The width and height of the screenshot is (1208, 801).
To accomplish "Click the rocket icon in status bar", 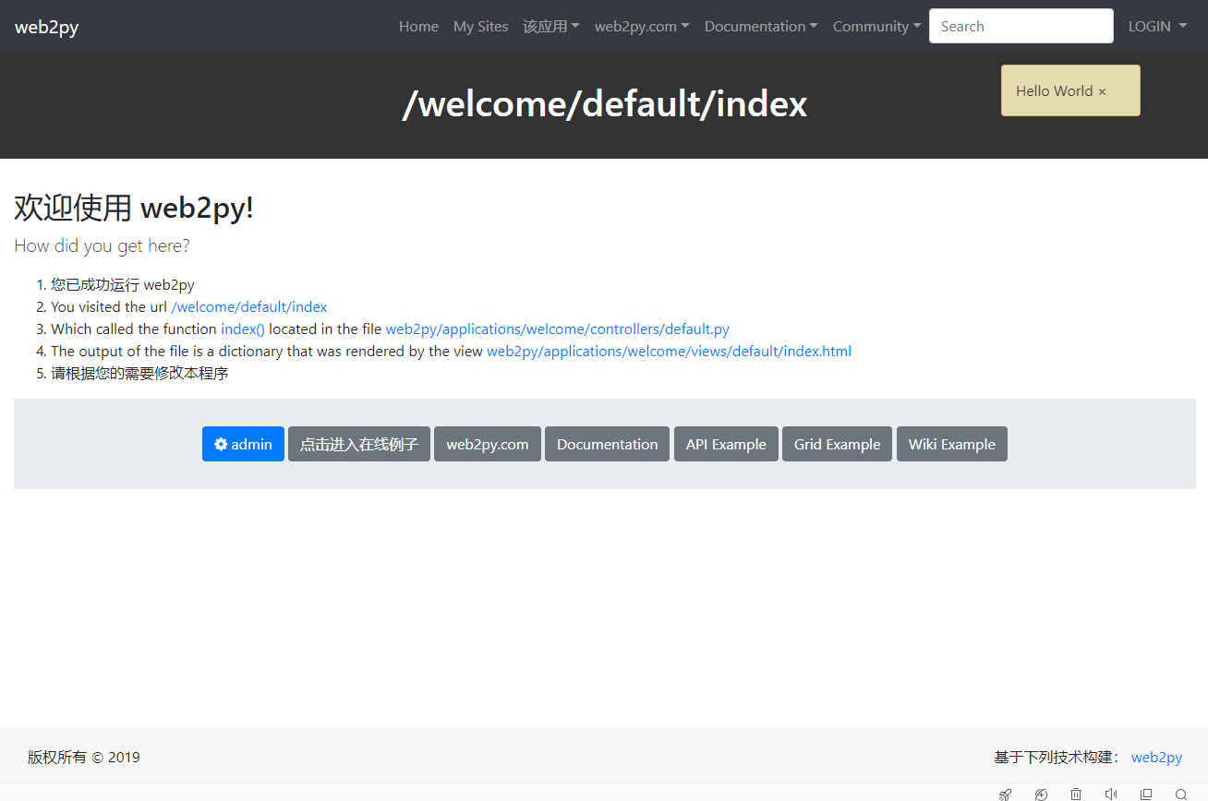I will (x=1006, y=794).
